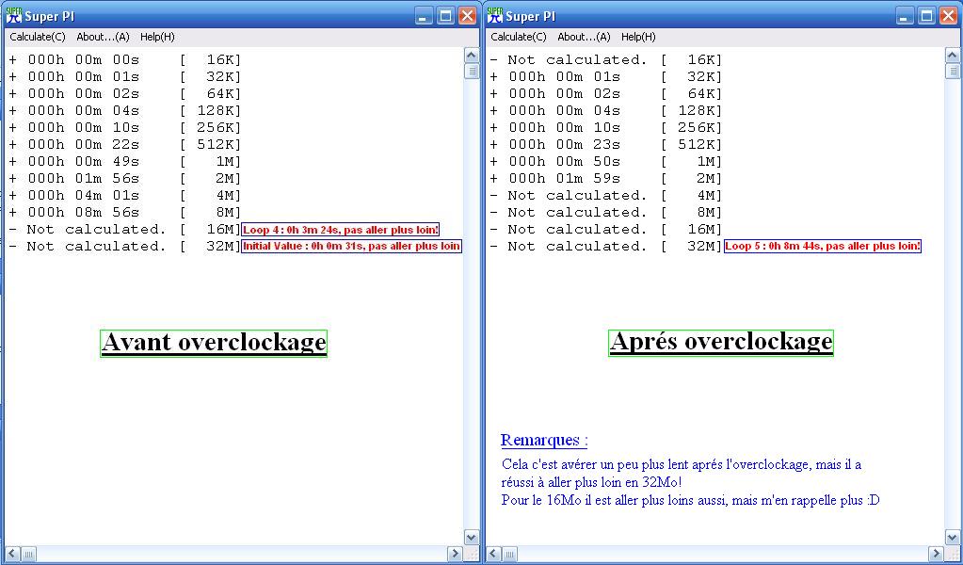Select the 512K 22s row in left window
Viewport: 963px width, 565px height.
point(124,144)
